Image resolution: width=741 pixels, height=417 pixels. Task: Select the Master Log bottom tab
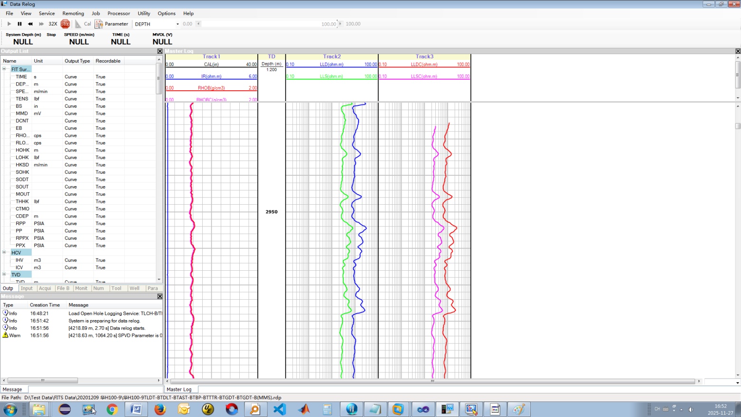[179, 389]
